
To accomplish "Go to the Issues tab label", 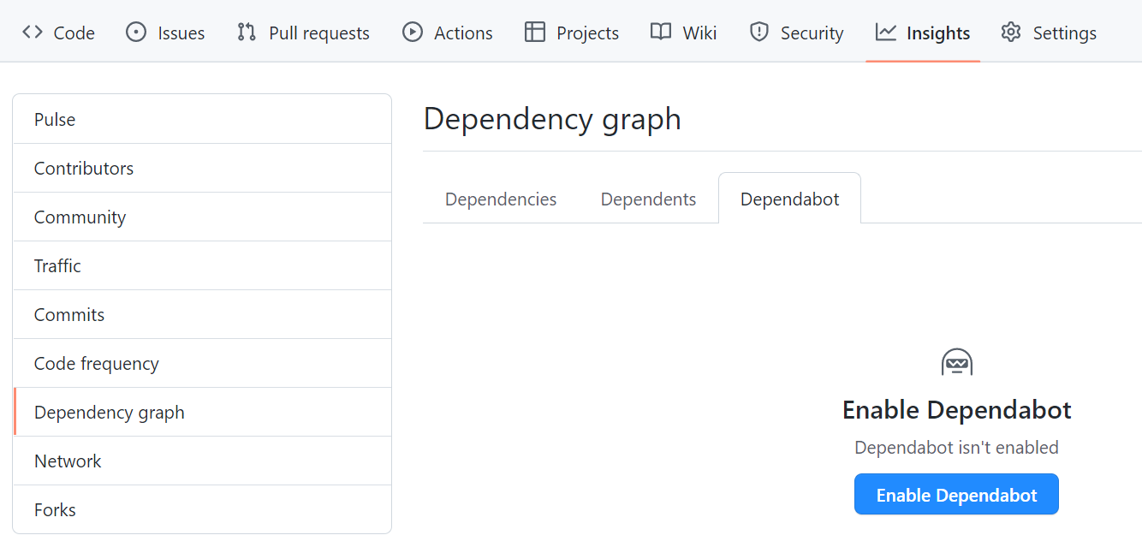I will tap(181, 33).
